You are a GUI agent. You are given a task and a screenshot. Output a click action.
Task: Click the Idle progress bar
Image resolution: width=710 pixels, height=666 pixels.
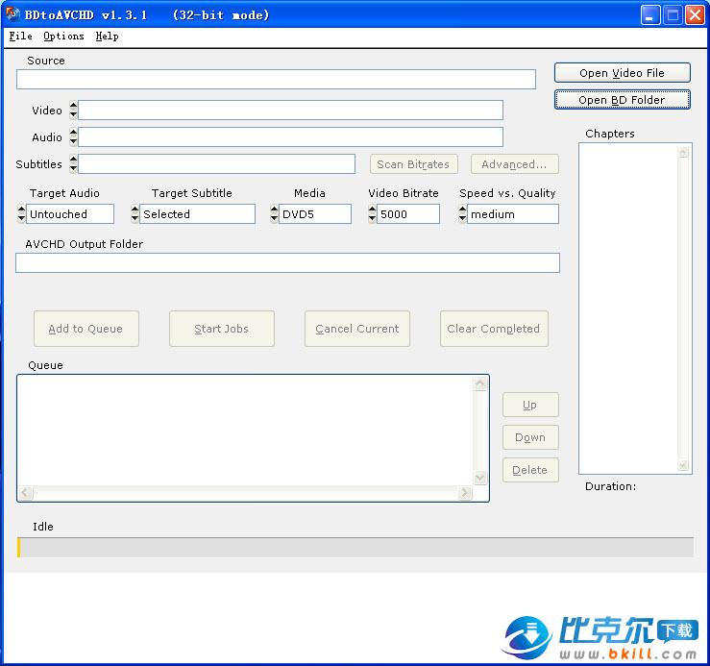click(x=355, y=547)
